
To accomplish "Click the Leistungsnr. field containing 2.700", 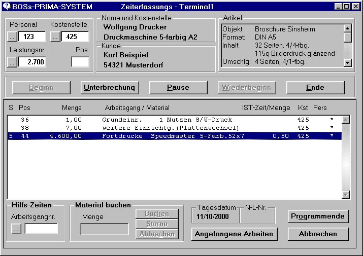I will (x=32, y=62).
